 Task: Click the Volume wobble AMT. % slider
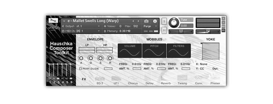137,69
